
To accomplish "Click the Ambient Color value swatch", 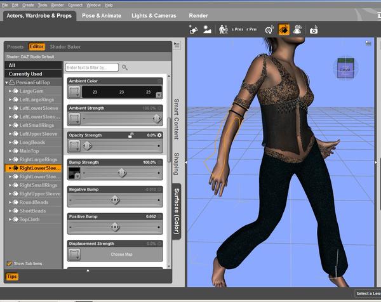I will click(122, 92).
